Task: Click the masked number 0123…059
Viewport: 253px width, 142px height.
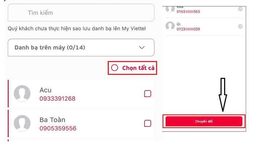Action: coord(188,29)
